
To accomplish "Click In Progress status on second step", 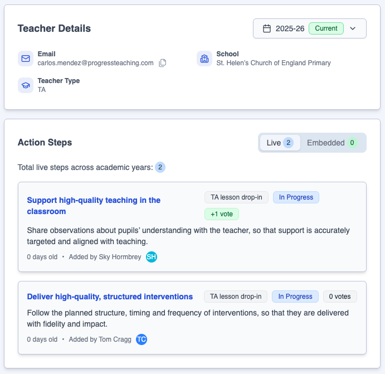I will click(x=295, y=297).
